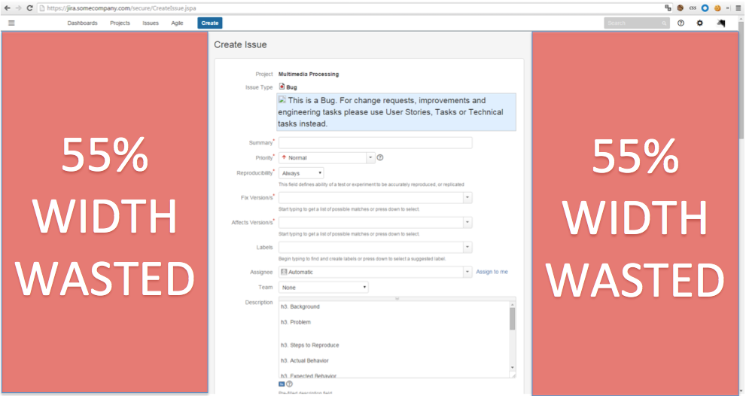Open the Dashboards menu
The width and height of the screenshot is (746, 396).
coord(82,23)
